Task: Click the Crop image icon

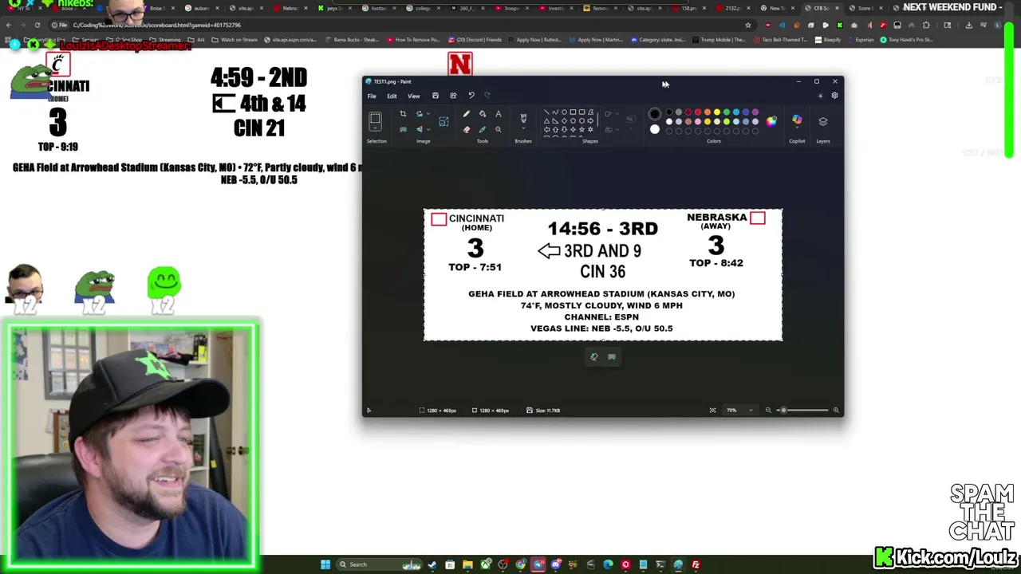Action: tap(403, 114)
